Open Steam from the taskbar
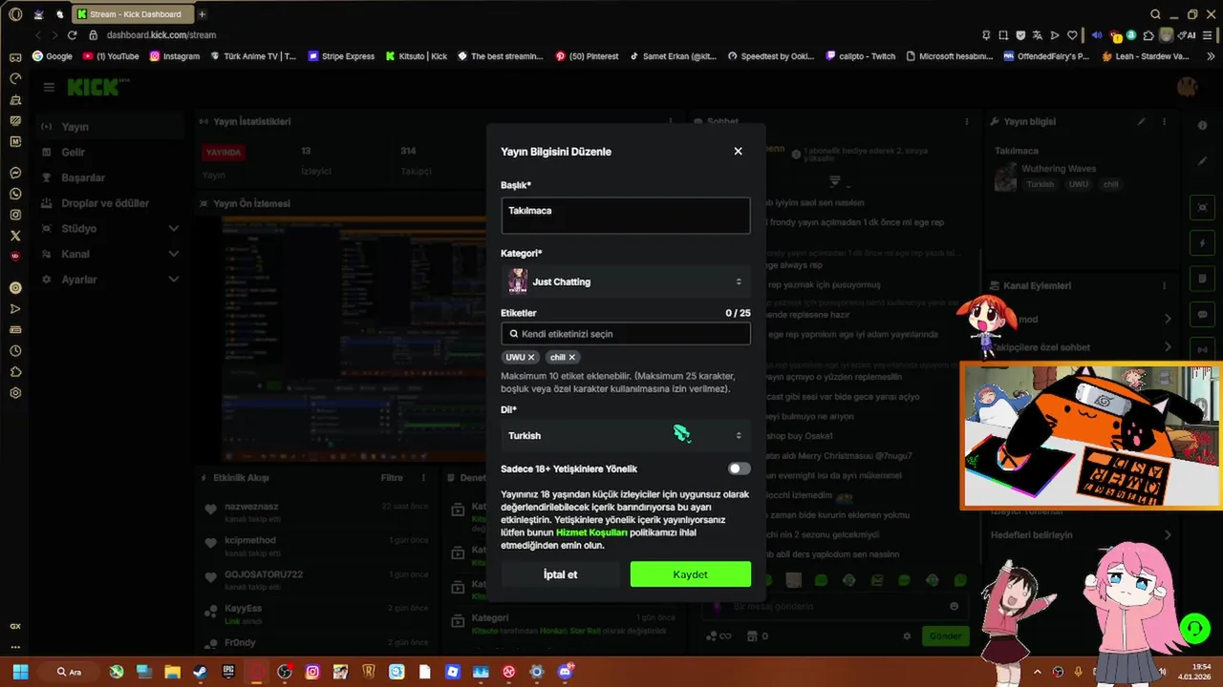The width and height of the screenshot is (1223, 687). pos(200,672)
